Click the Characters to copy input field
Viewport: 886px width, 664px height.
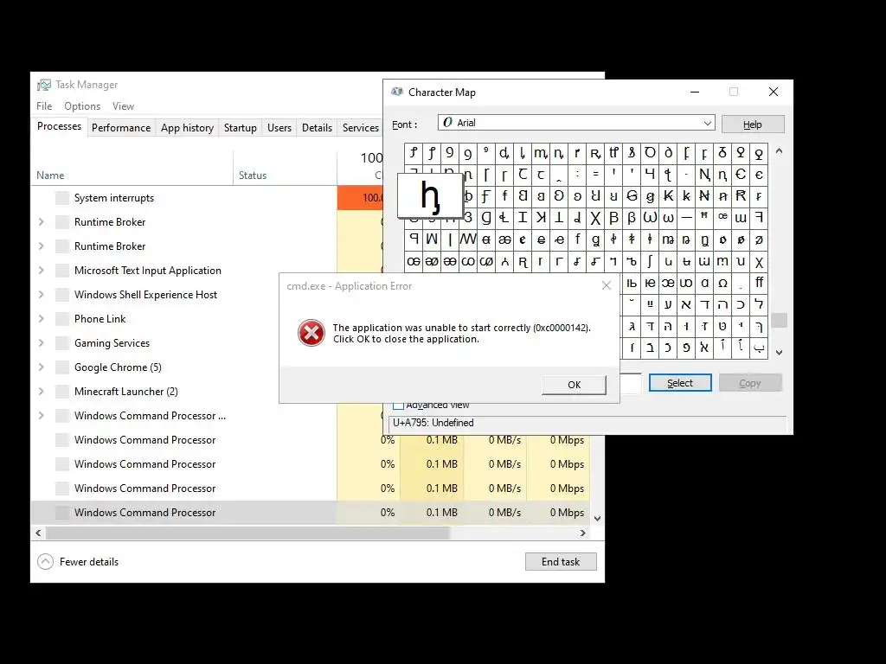tap(631, 383)
